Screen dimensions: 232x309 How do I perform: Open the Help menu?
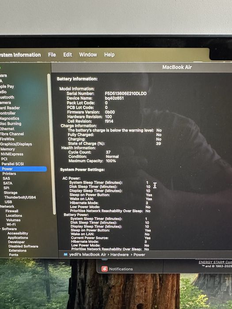109,55
